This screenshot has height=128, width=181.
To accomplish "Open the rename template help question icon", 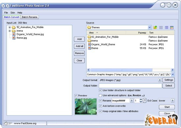I will 144,101.
